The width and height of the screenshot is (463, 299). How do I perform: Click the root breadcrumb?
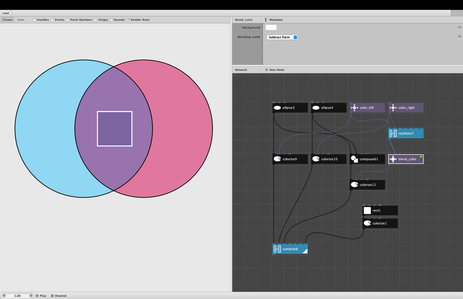tap(6, 13)
